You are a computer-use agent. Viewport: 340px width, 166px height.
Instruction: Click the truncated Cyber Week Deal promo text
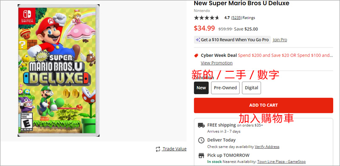tap(285, 56)
